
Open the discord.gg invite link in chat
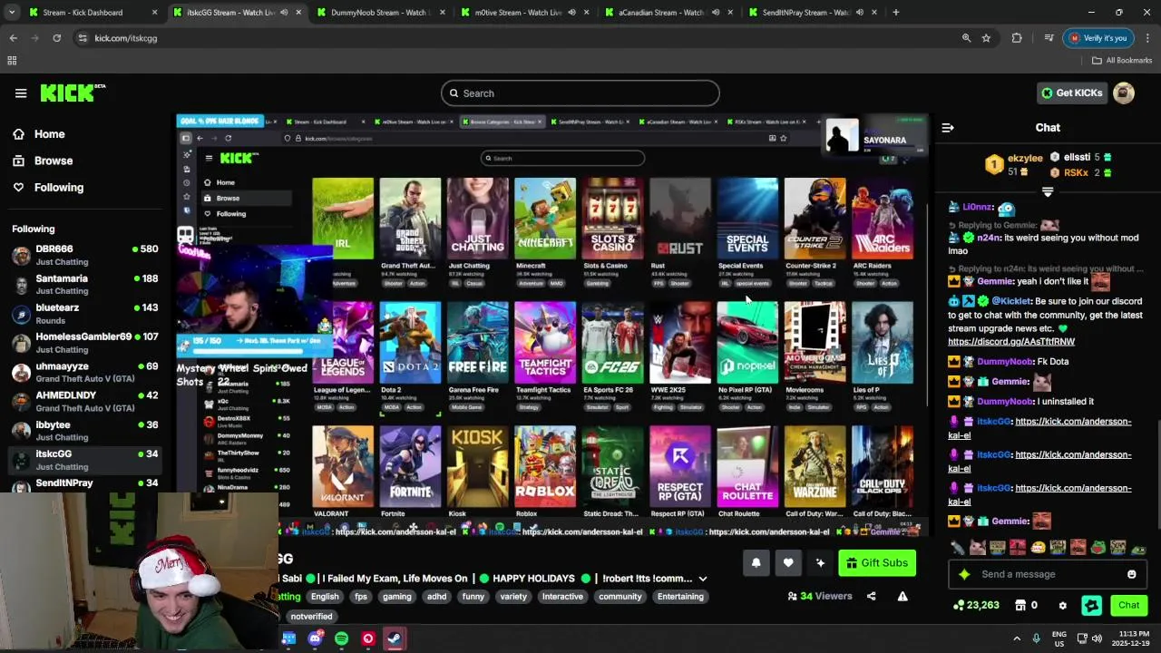click(1011, 341)
